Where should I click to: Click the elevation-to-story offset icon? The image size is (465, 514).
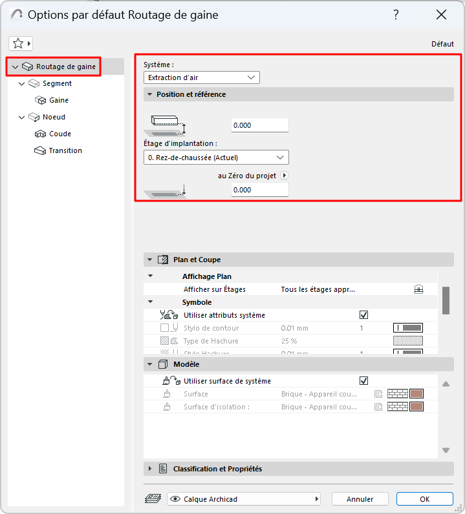point(166,126)
